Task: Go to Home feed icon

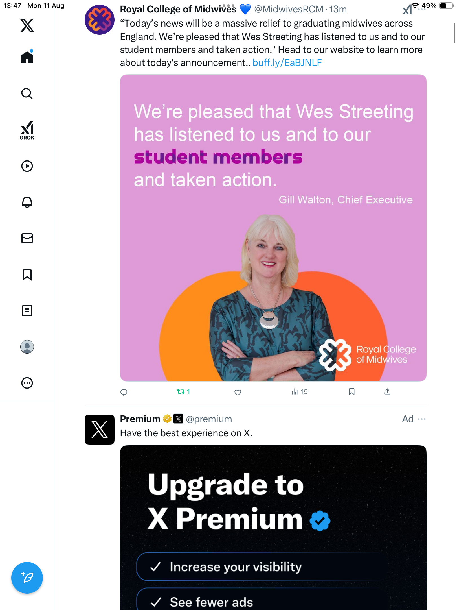Action: tap(27, 57)
